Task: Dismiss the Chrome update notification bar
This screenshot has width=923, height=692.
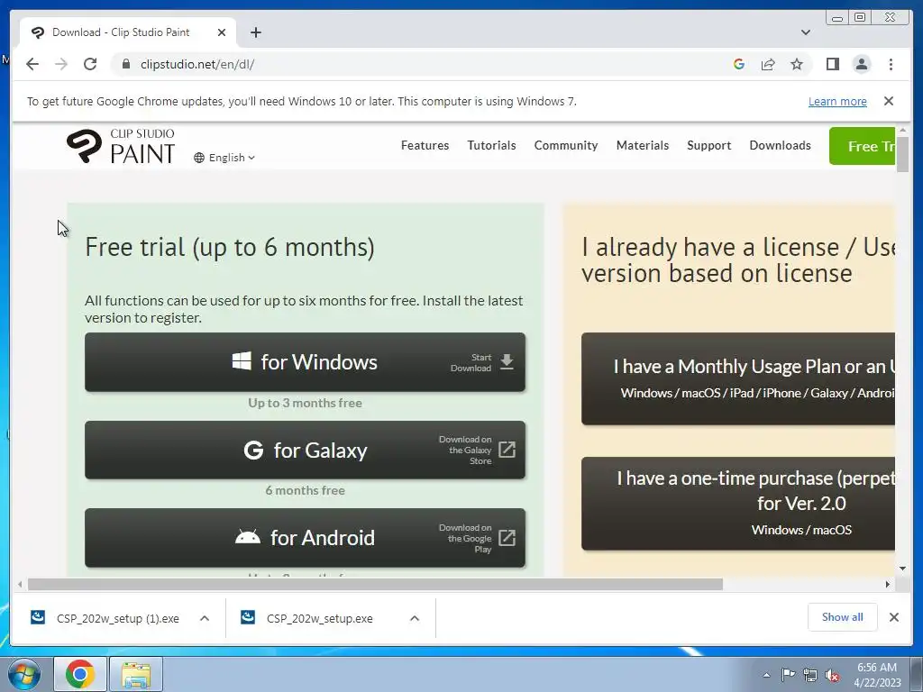Action: [x=889, y=101]
